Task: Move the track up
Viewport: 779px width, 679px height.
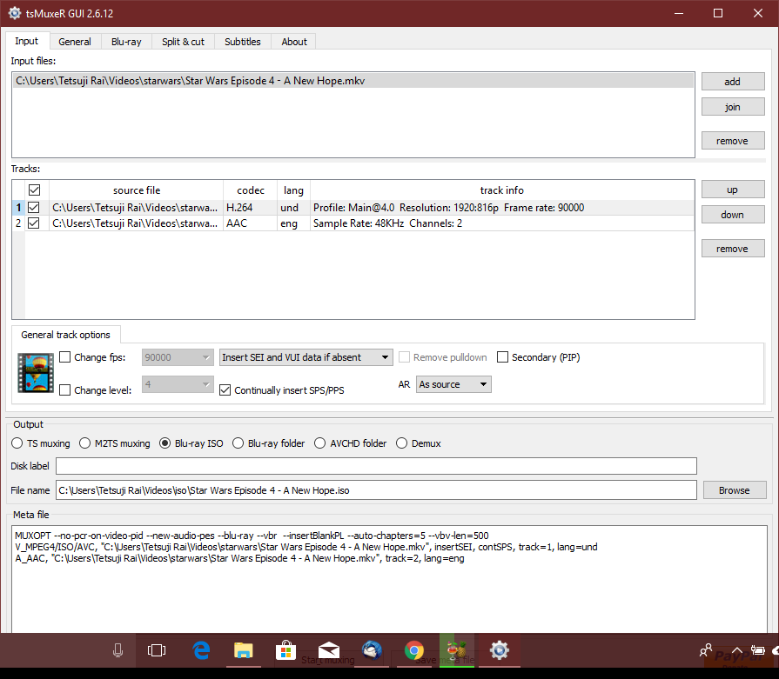Action: [x=733, y=190]
